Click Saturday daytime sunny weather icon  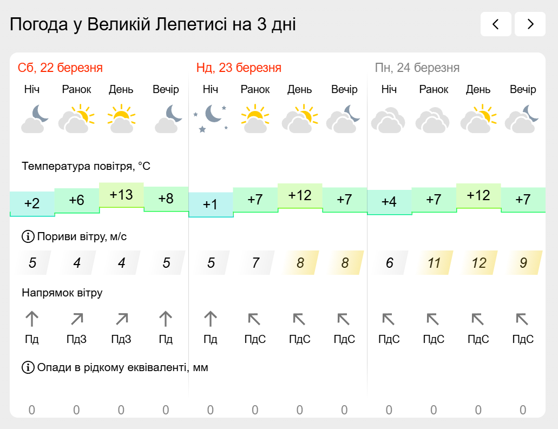121,118
